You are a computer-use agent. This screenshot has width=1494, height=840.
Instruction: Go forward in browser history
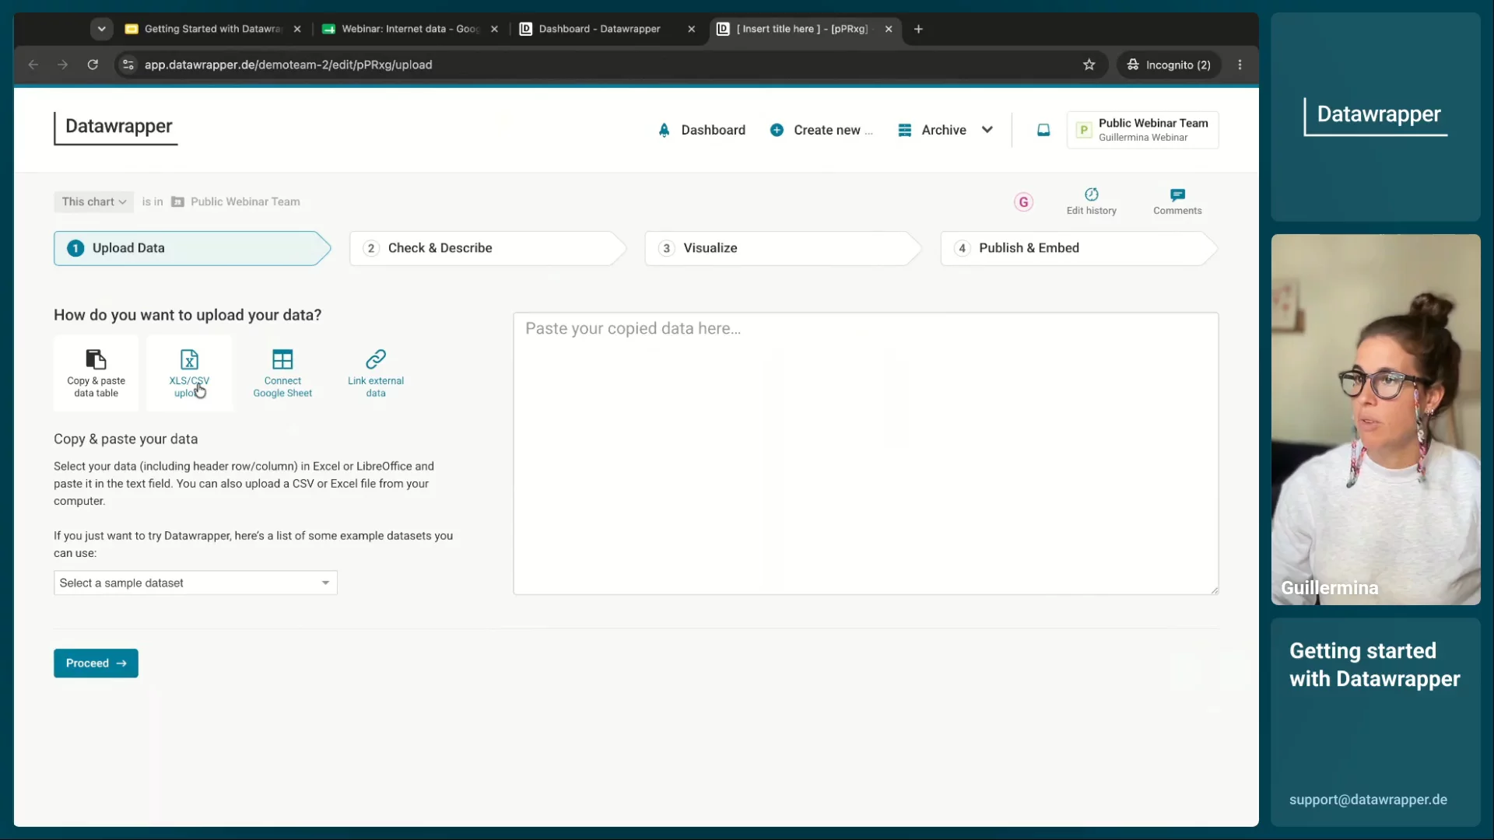click(x=63, y=65)
